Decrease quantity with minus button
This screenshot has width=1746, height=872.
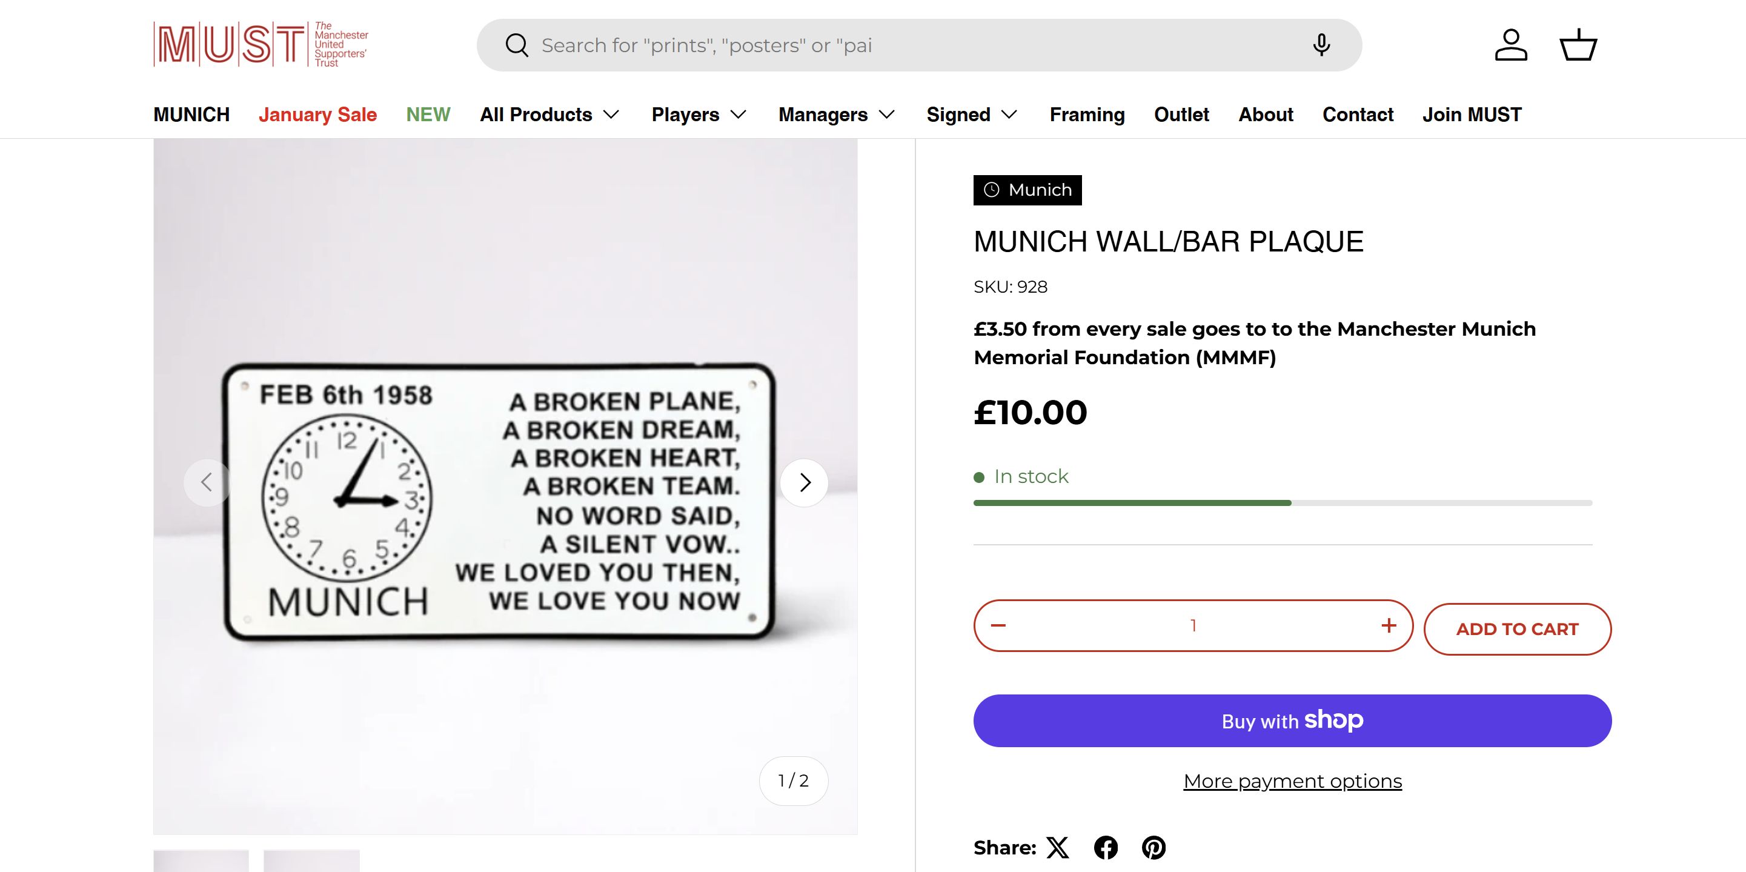pyautogui.click(x=998, y=625)
